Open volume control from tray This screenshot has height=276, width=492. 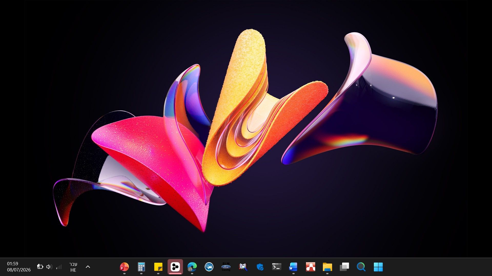tap(49, 267)
